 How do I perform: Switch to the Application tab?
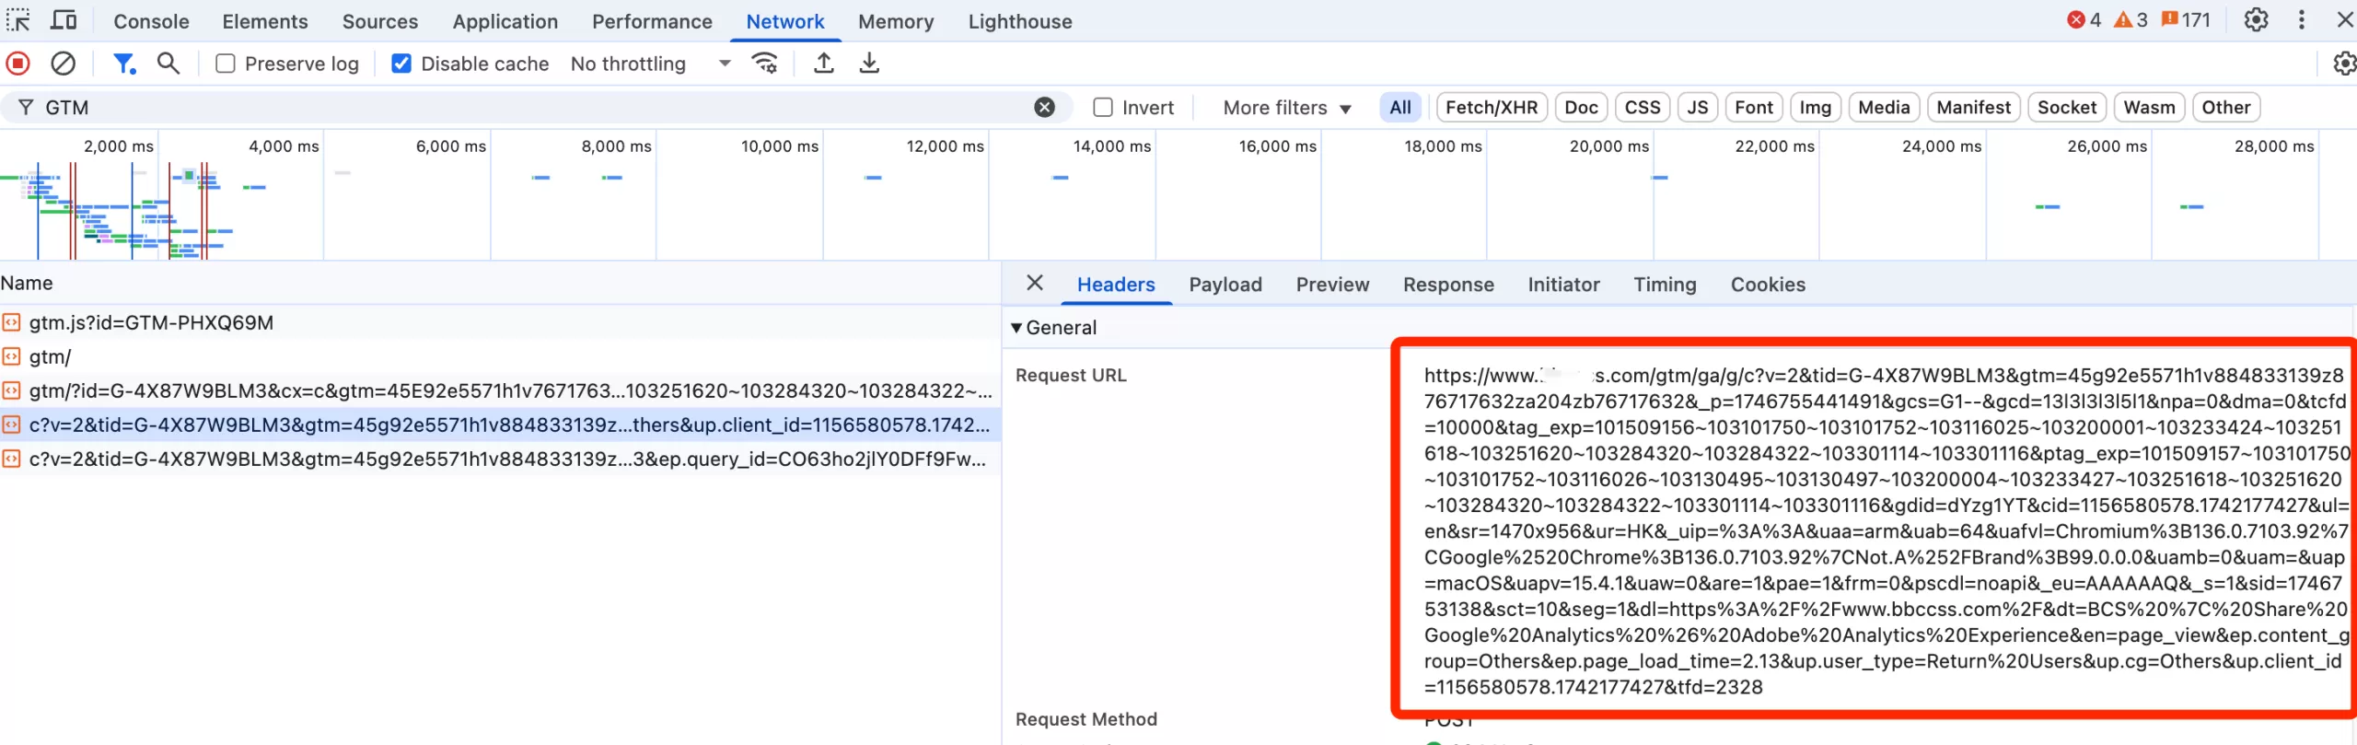tap(505, 20)
